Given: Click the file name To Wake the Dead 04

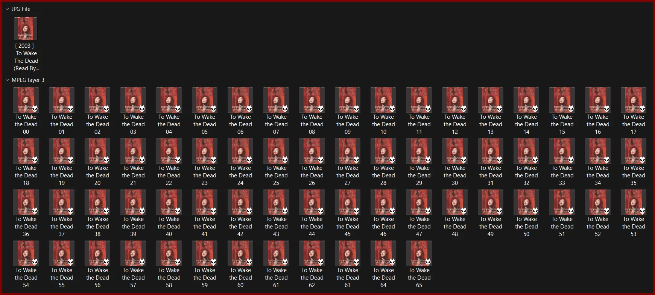Looking at the screenshot, I should 169,124.
